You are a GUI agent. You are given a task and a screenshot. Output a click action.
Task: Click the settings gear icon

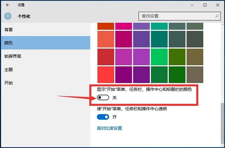[x=8, y=16]
